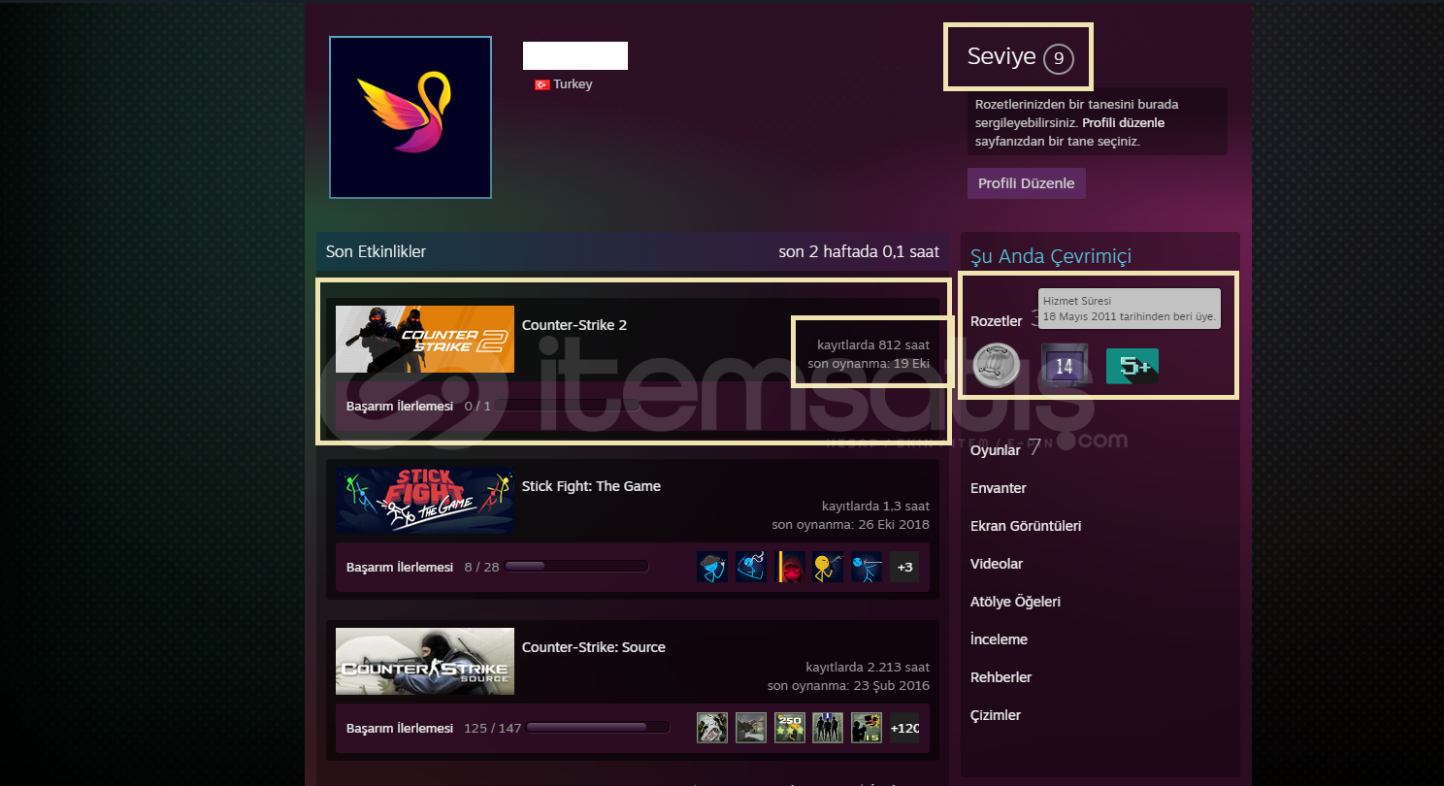Show the +120 more CS: Source achievements

(x=904, y=728)
